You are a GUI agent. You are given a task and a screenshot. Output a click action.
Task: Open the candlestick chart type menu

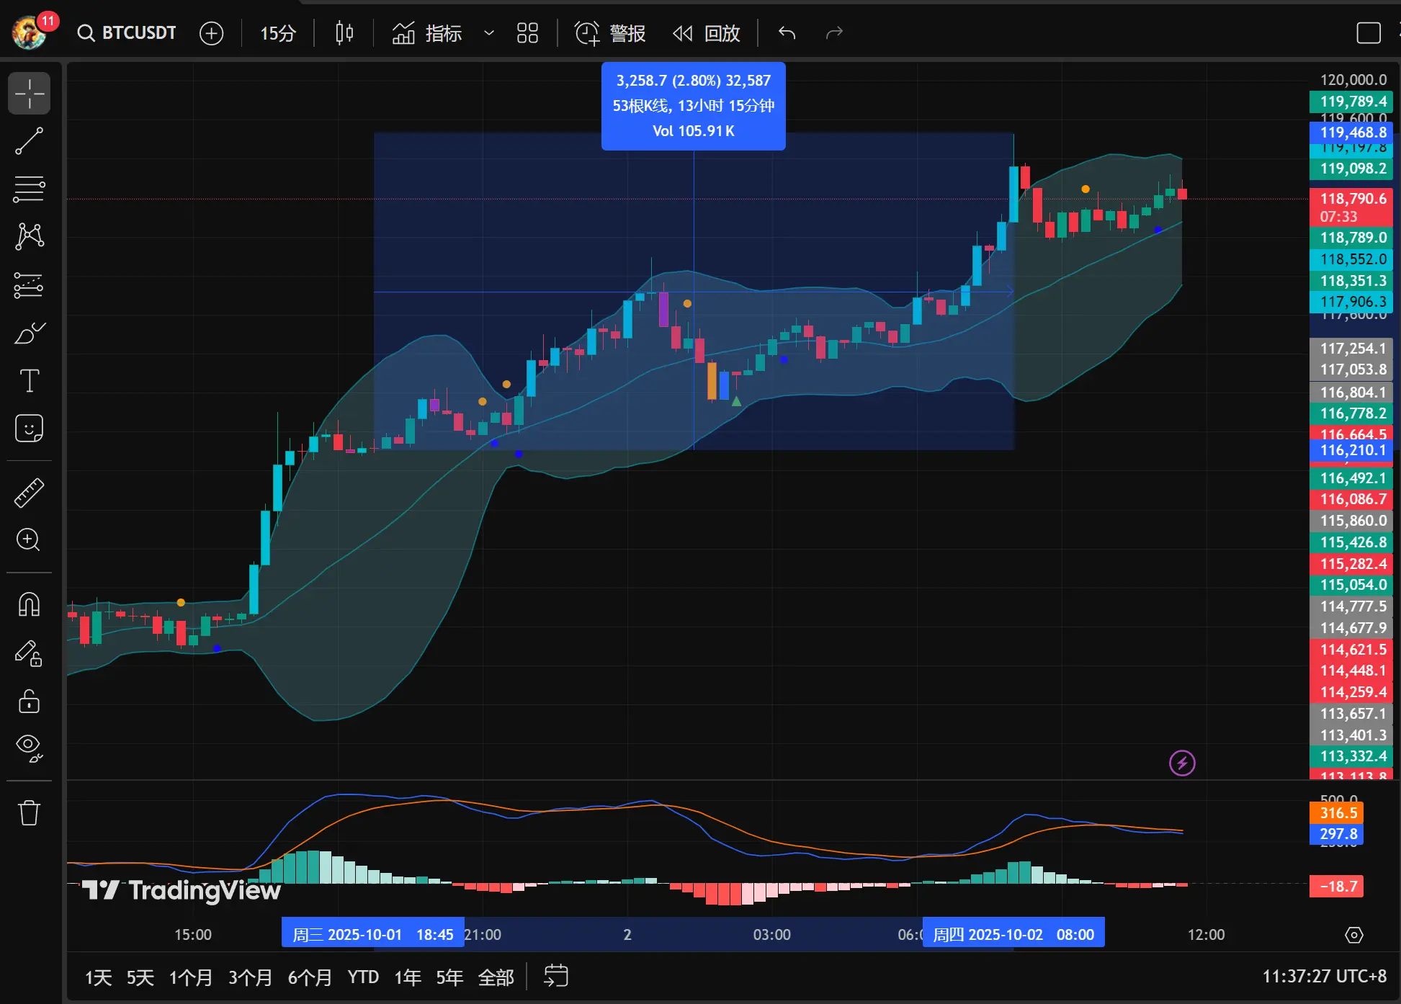coord(344,33)
